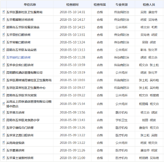Click the icon next to 昆明市五华区车站宾馆
The height and width of the screenshot is (162, 164).
[x=4, y=50]
